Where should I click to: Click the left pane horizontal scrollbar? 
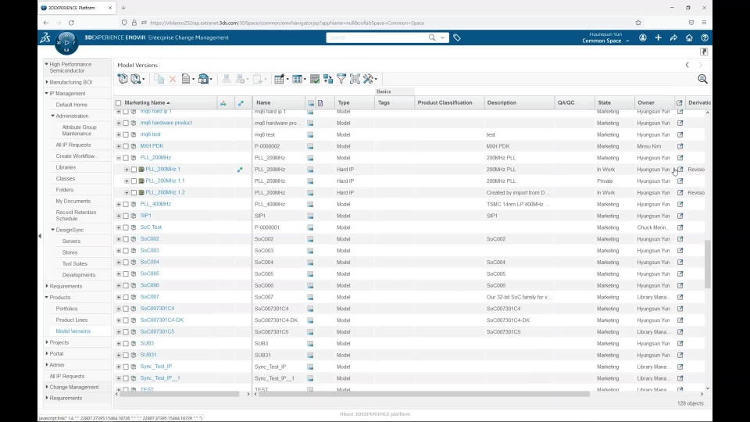point(180,394)
